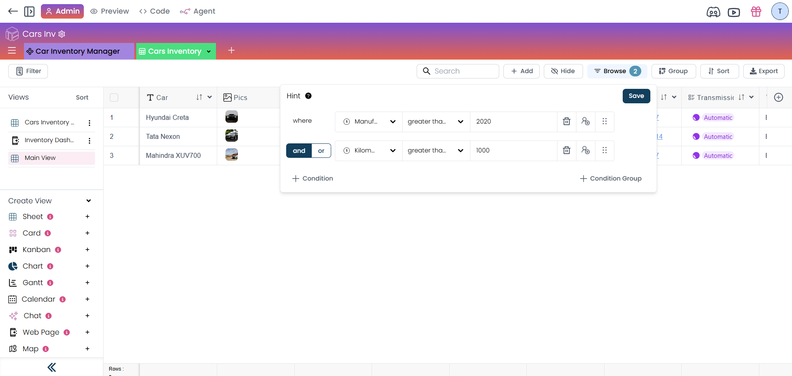Click the trash icon on Kilometers condition

pos(567,150)
